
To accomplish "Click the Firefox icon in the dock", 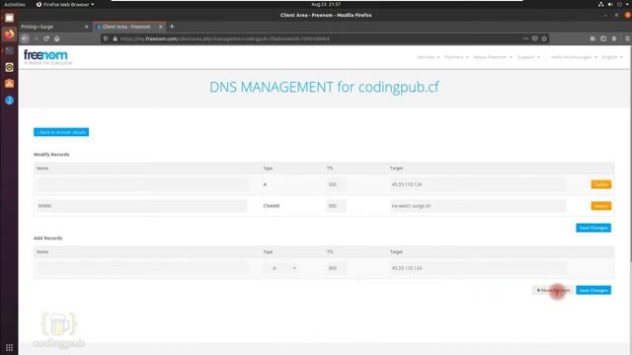I will tap(9, 35).
